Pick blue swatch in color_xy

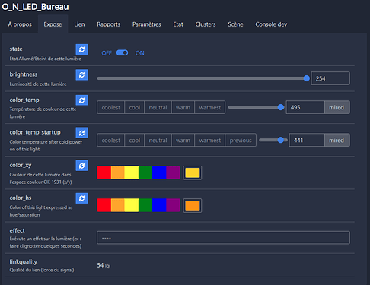159,173
